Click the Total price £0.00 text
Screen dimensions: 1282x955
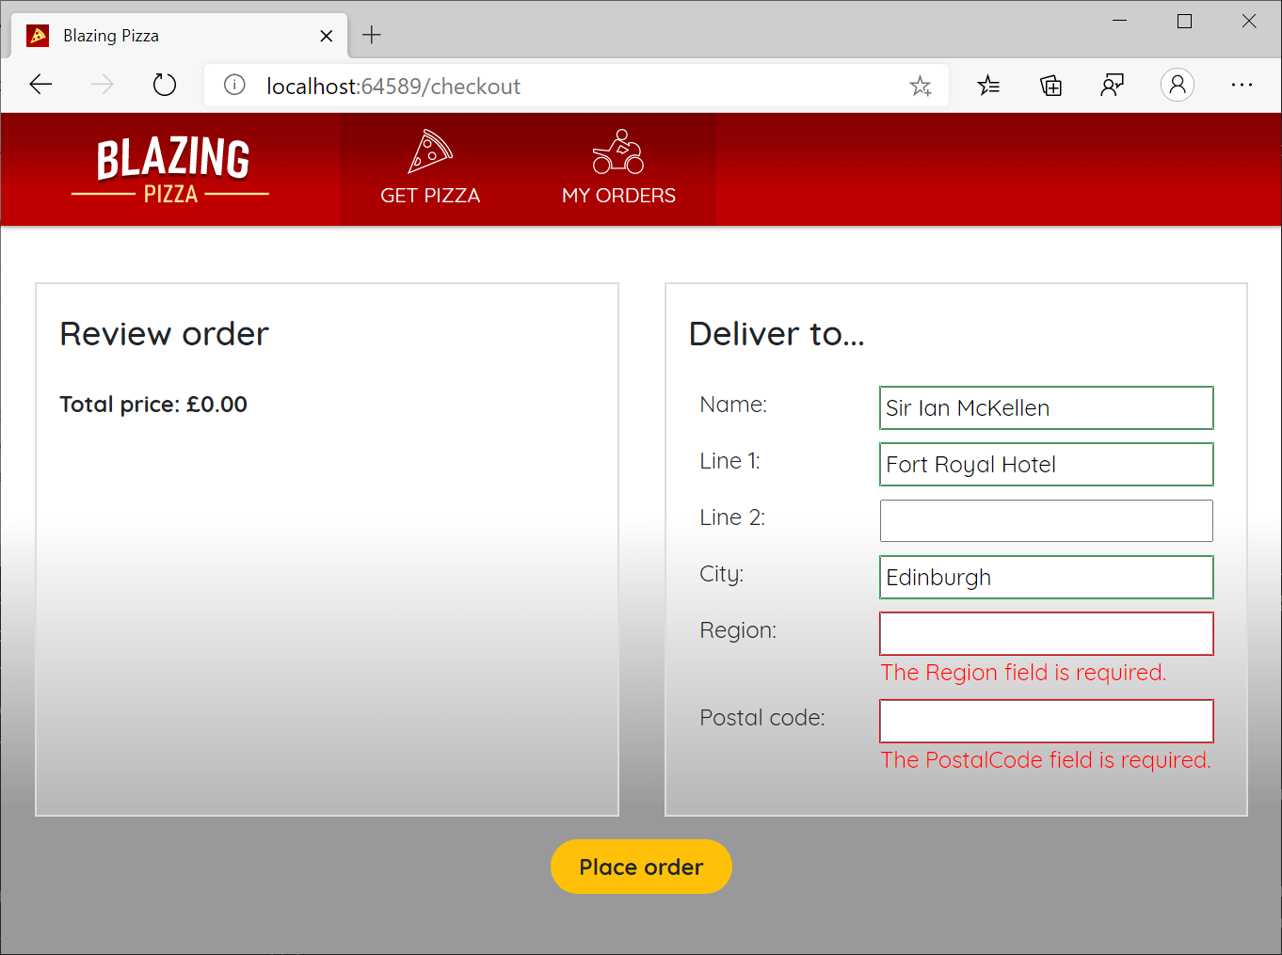(153, 405)
